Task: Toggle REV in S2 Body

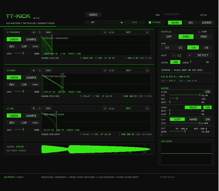Action: 12,85
